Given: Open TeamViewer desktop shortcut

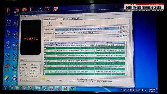Looking at the screenshot, I should pyautogui.click(x=14, y=78).
